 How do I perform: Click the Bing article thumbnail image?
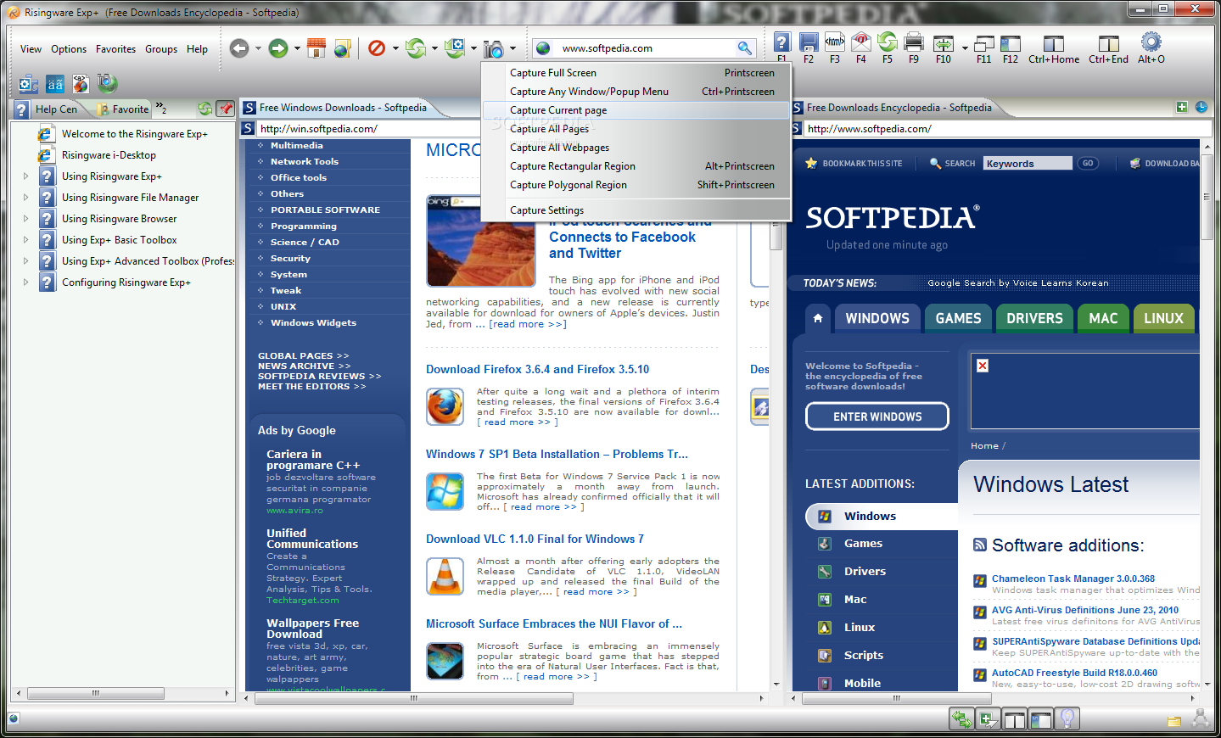click(x=481, y=242)
